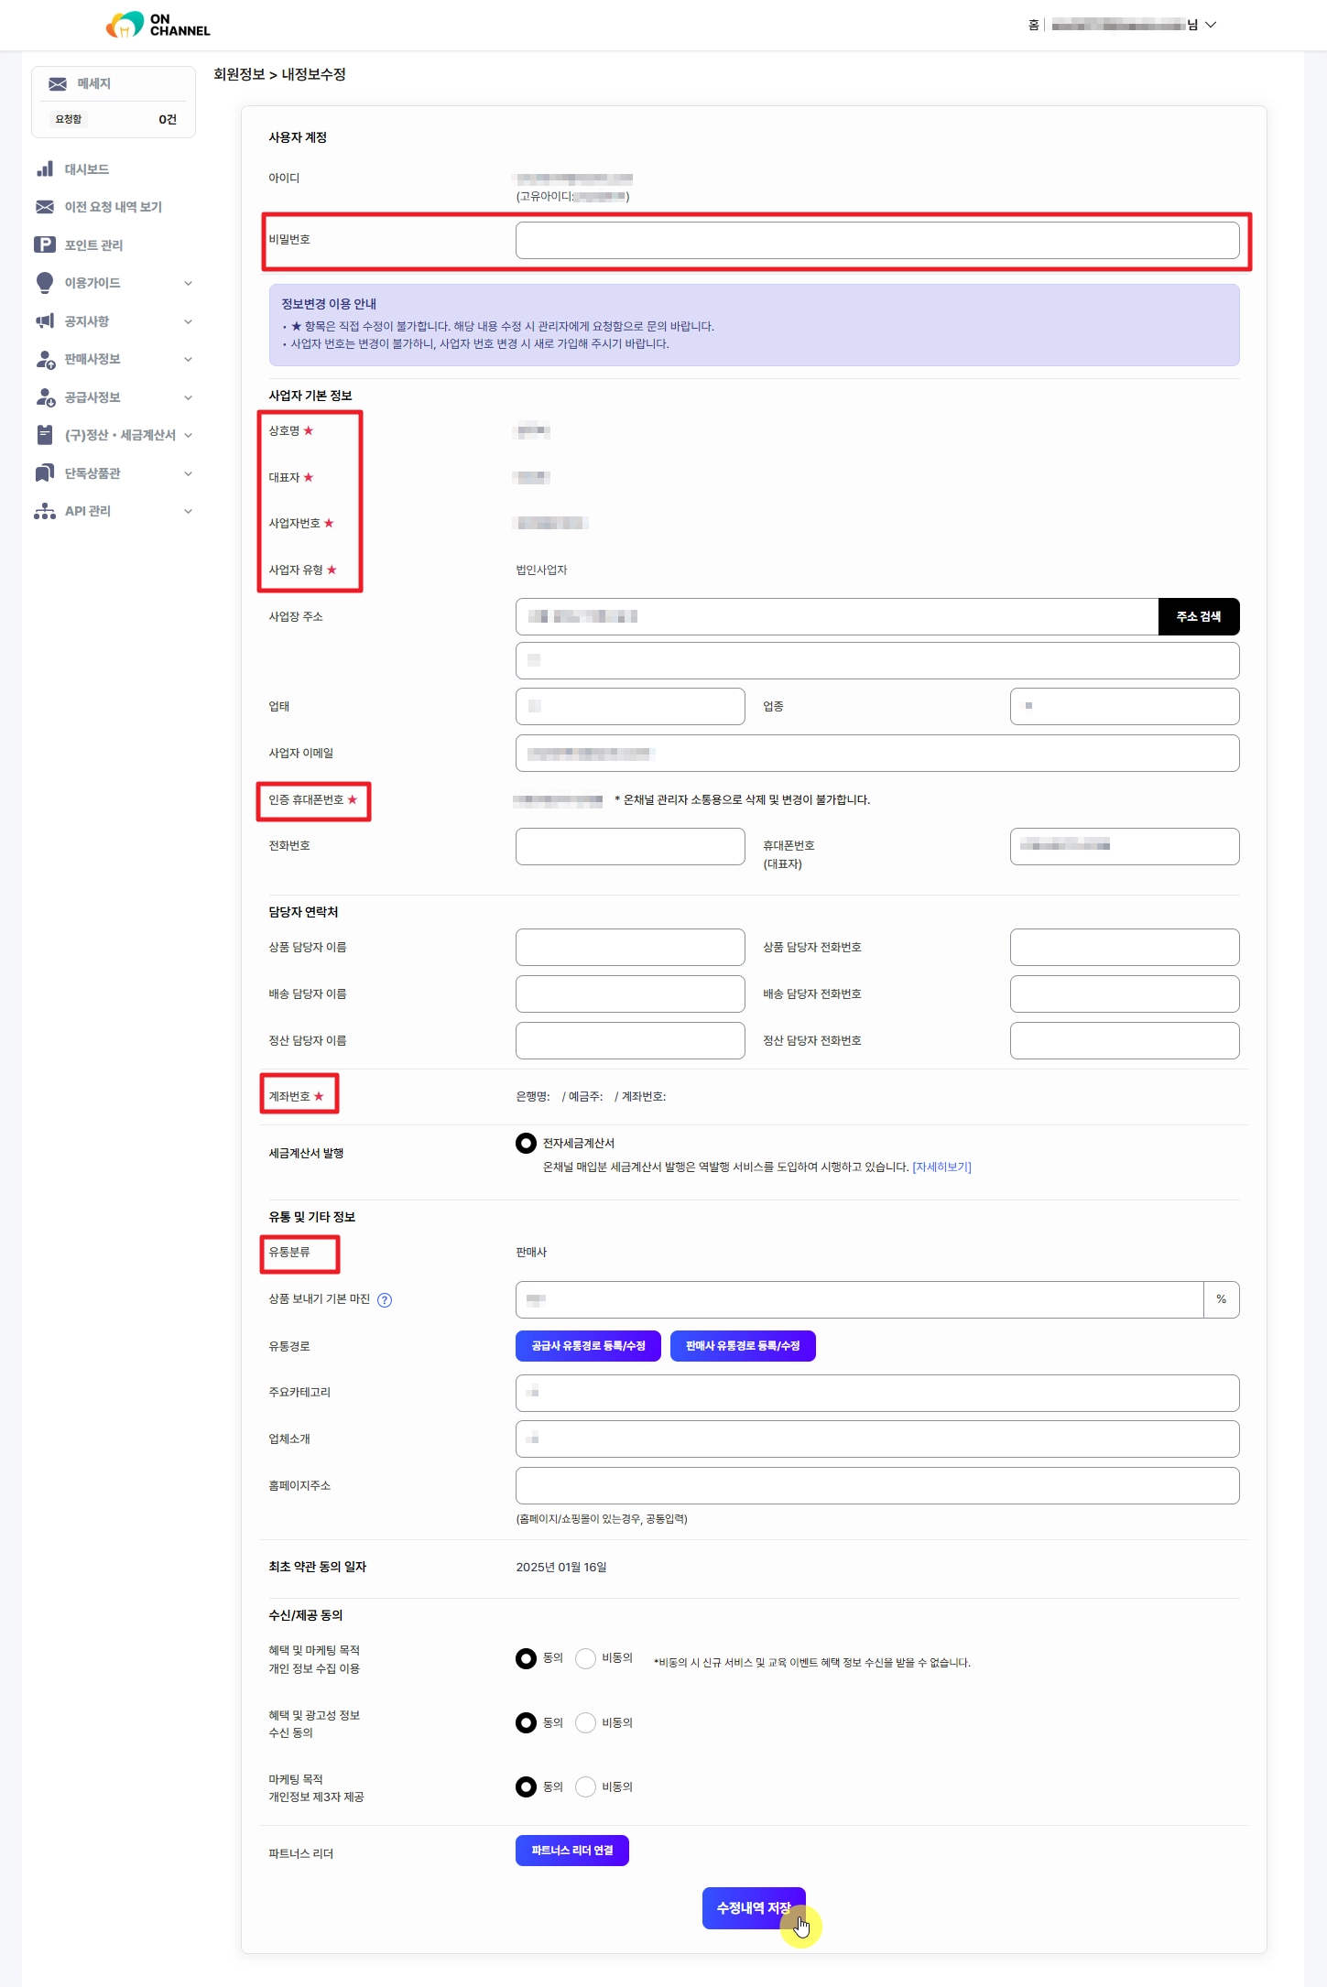Select 비동의 for 혜택 및 광고성 정보 수신
This screenshot has width=1327, height=1987.
(586, 1722)
